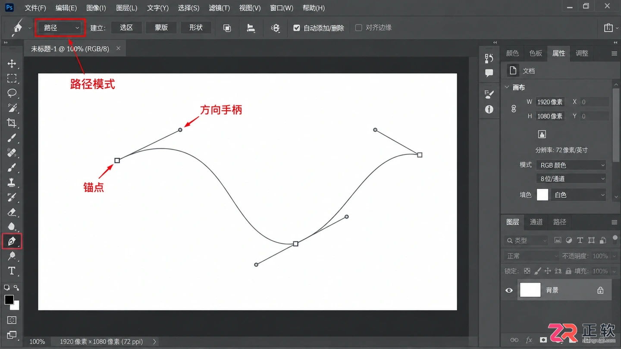Open the 路径 mode dropdown
This screenshot has width=621, height=349.
click(x=60, y=28)
